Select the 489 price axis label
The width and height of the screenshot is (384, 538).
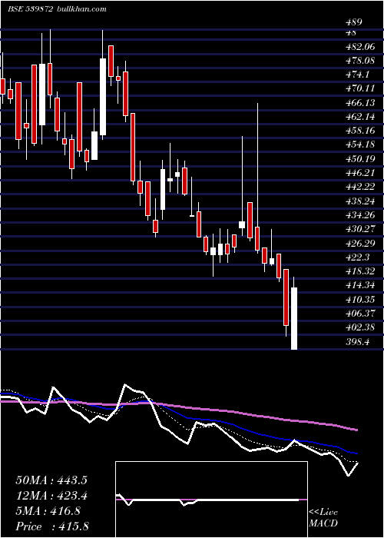coord(354,22)
